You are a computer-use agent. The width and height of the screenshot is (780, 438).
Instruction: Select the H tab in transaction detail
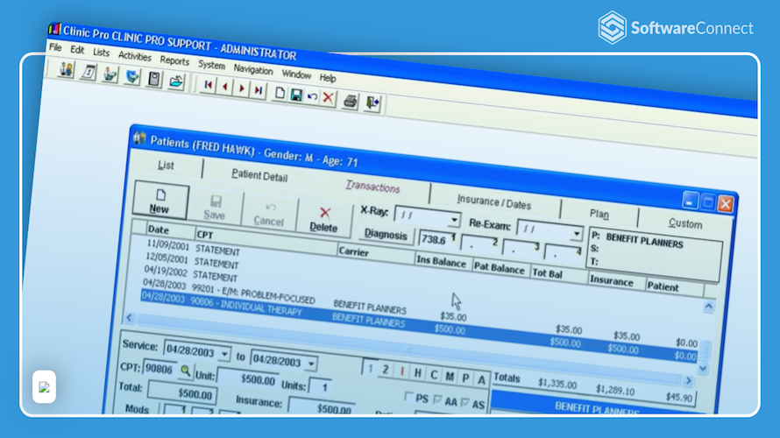[x=418, y=373]
